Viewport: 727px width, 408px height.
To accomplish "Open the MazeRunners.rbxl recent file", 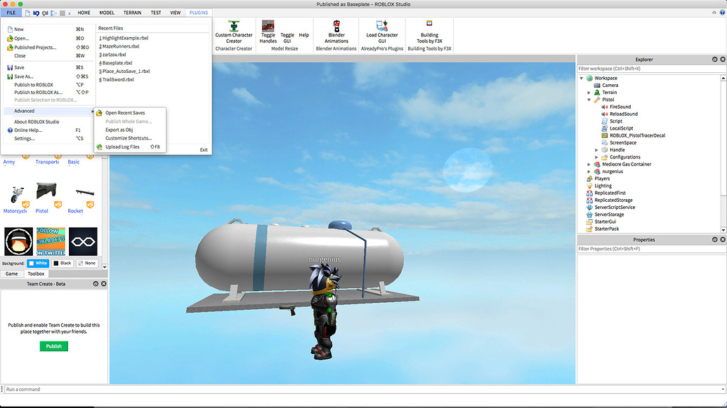I will point(119,46).
